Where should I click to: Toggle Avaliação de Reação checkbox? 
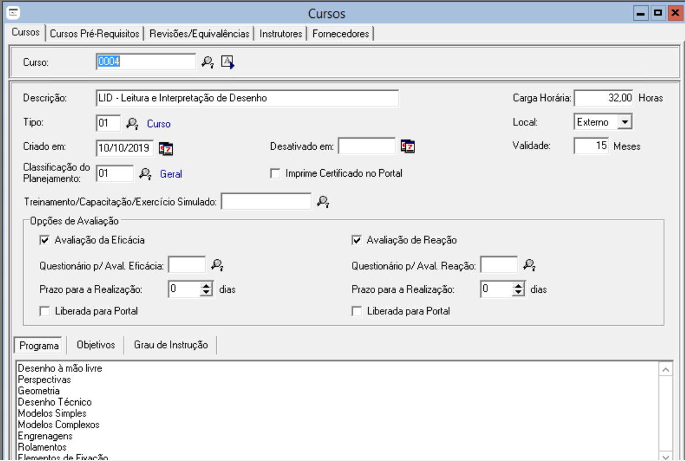[x=357, y=240]
